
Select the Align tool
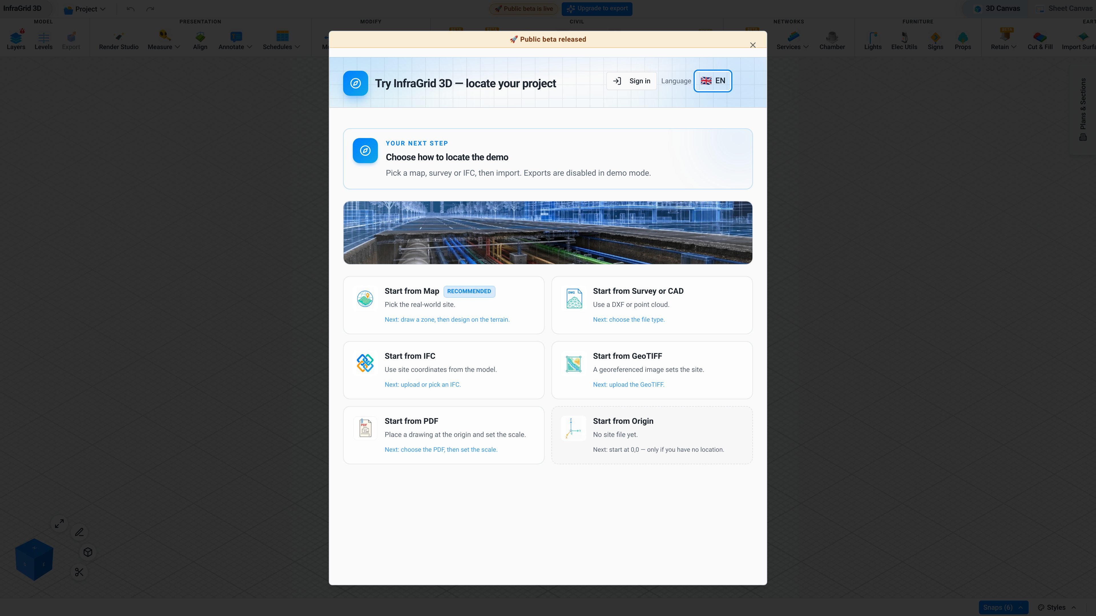[x=200, y=40]
